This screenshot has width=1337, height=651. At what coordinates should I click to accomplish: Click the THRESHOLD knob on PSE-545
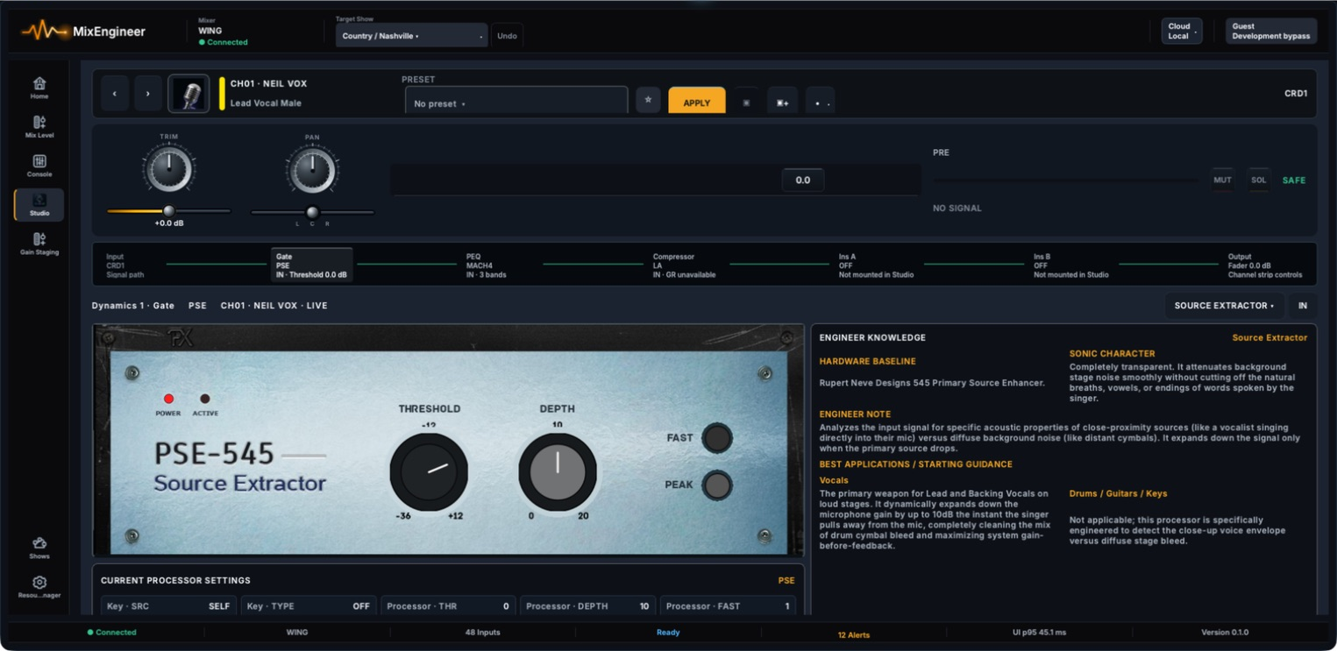coord(429,471)
